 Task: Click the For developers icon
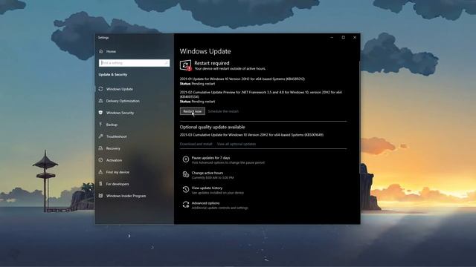pos(101,184)
